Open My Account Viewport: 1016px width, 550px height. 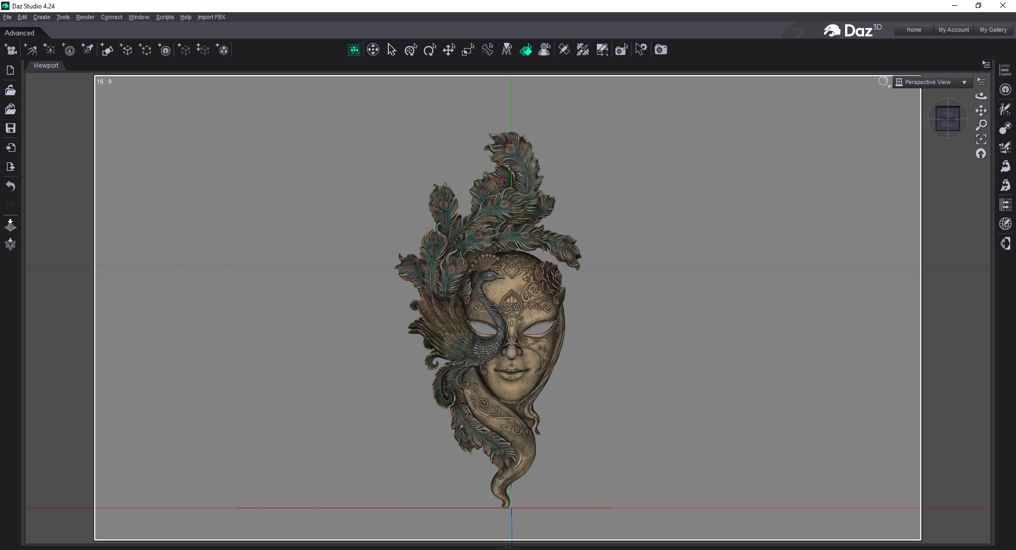[x=954, y=30]
